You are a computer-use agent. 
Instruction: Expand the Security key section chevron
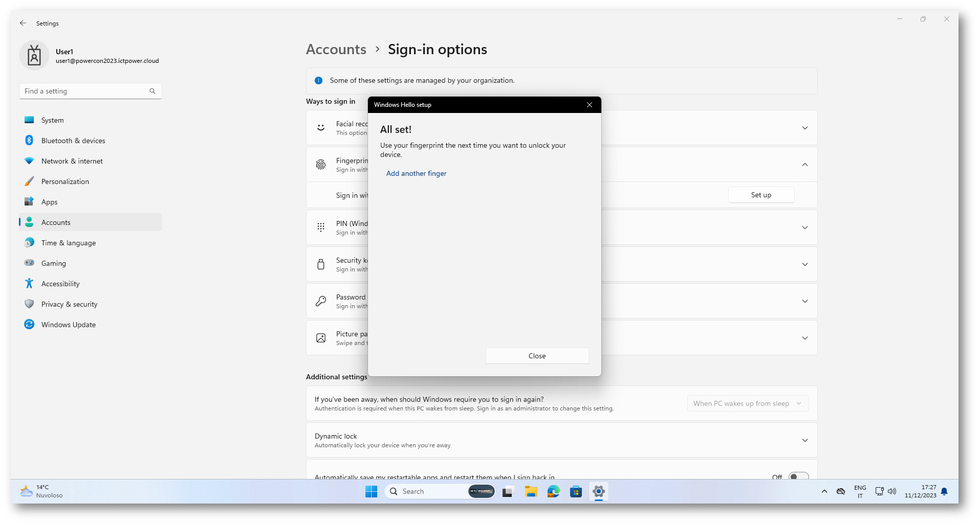click(804, 264)
